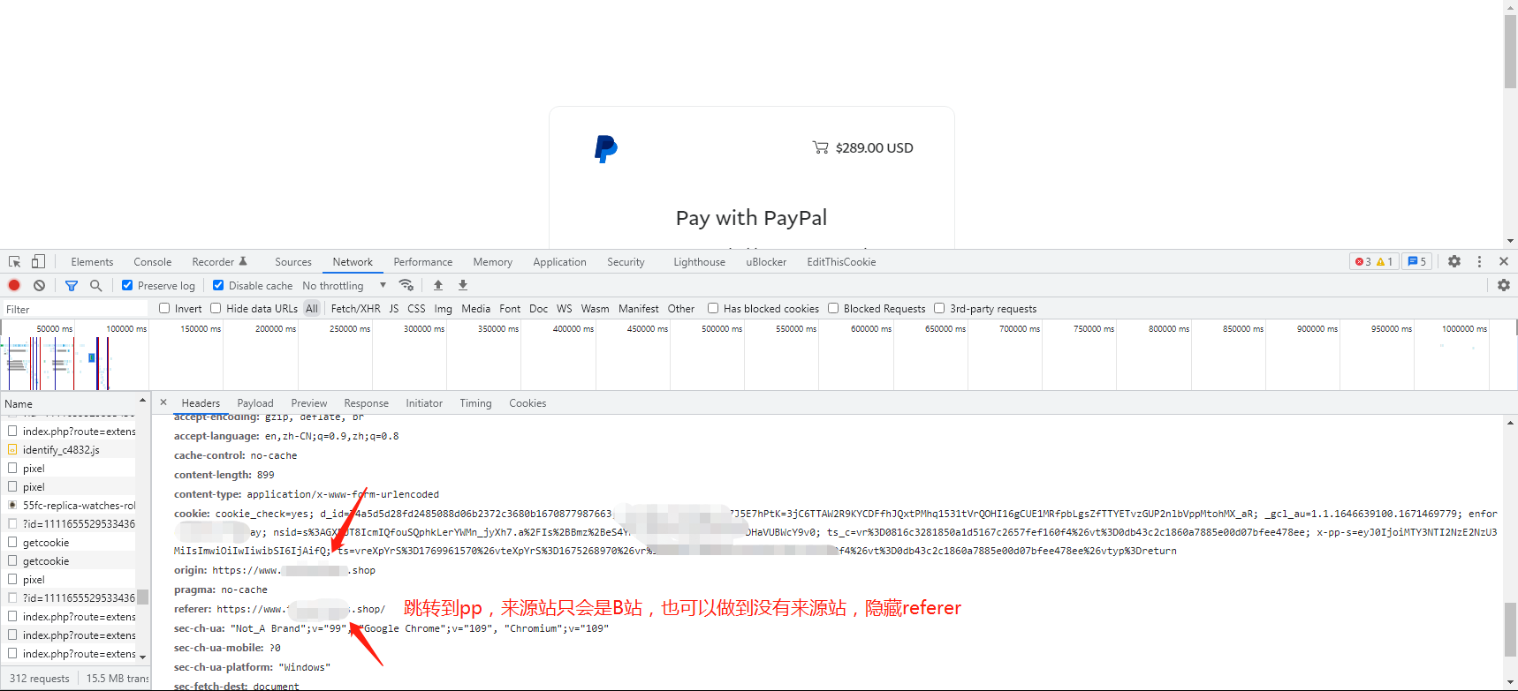Clear the network log icon
Image resolution: width=1518 pixels, height=691 pixels.
point(39,285)
